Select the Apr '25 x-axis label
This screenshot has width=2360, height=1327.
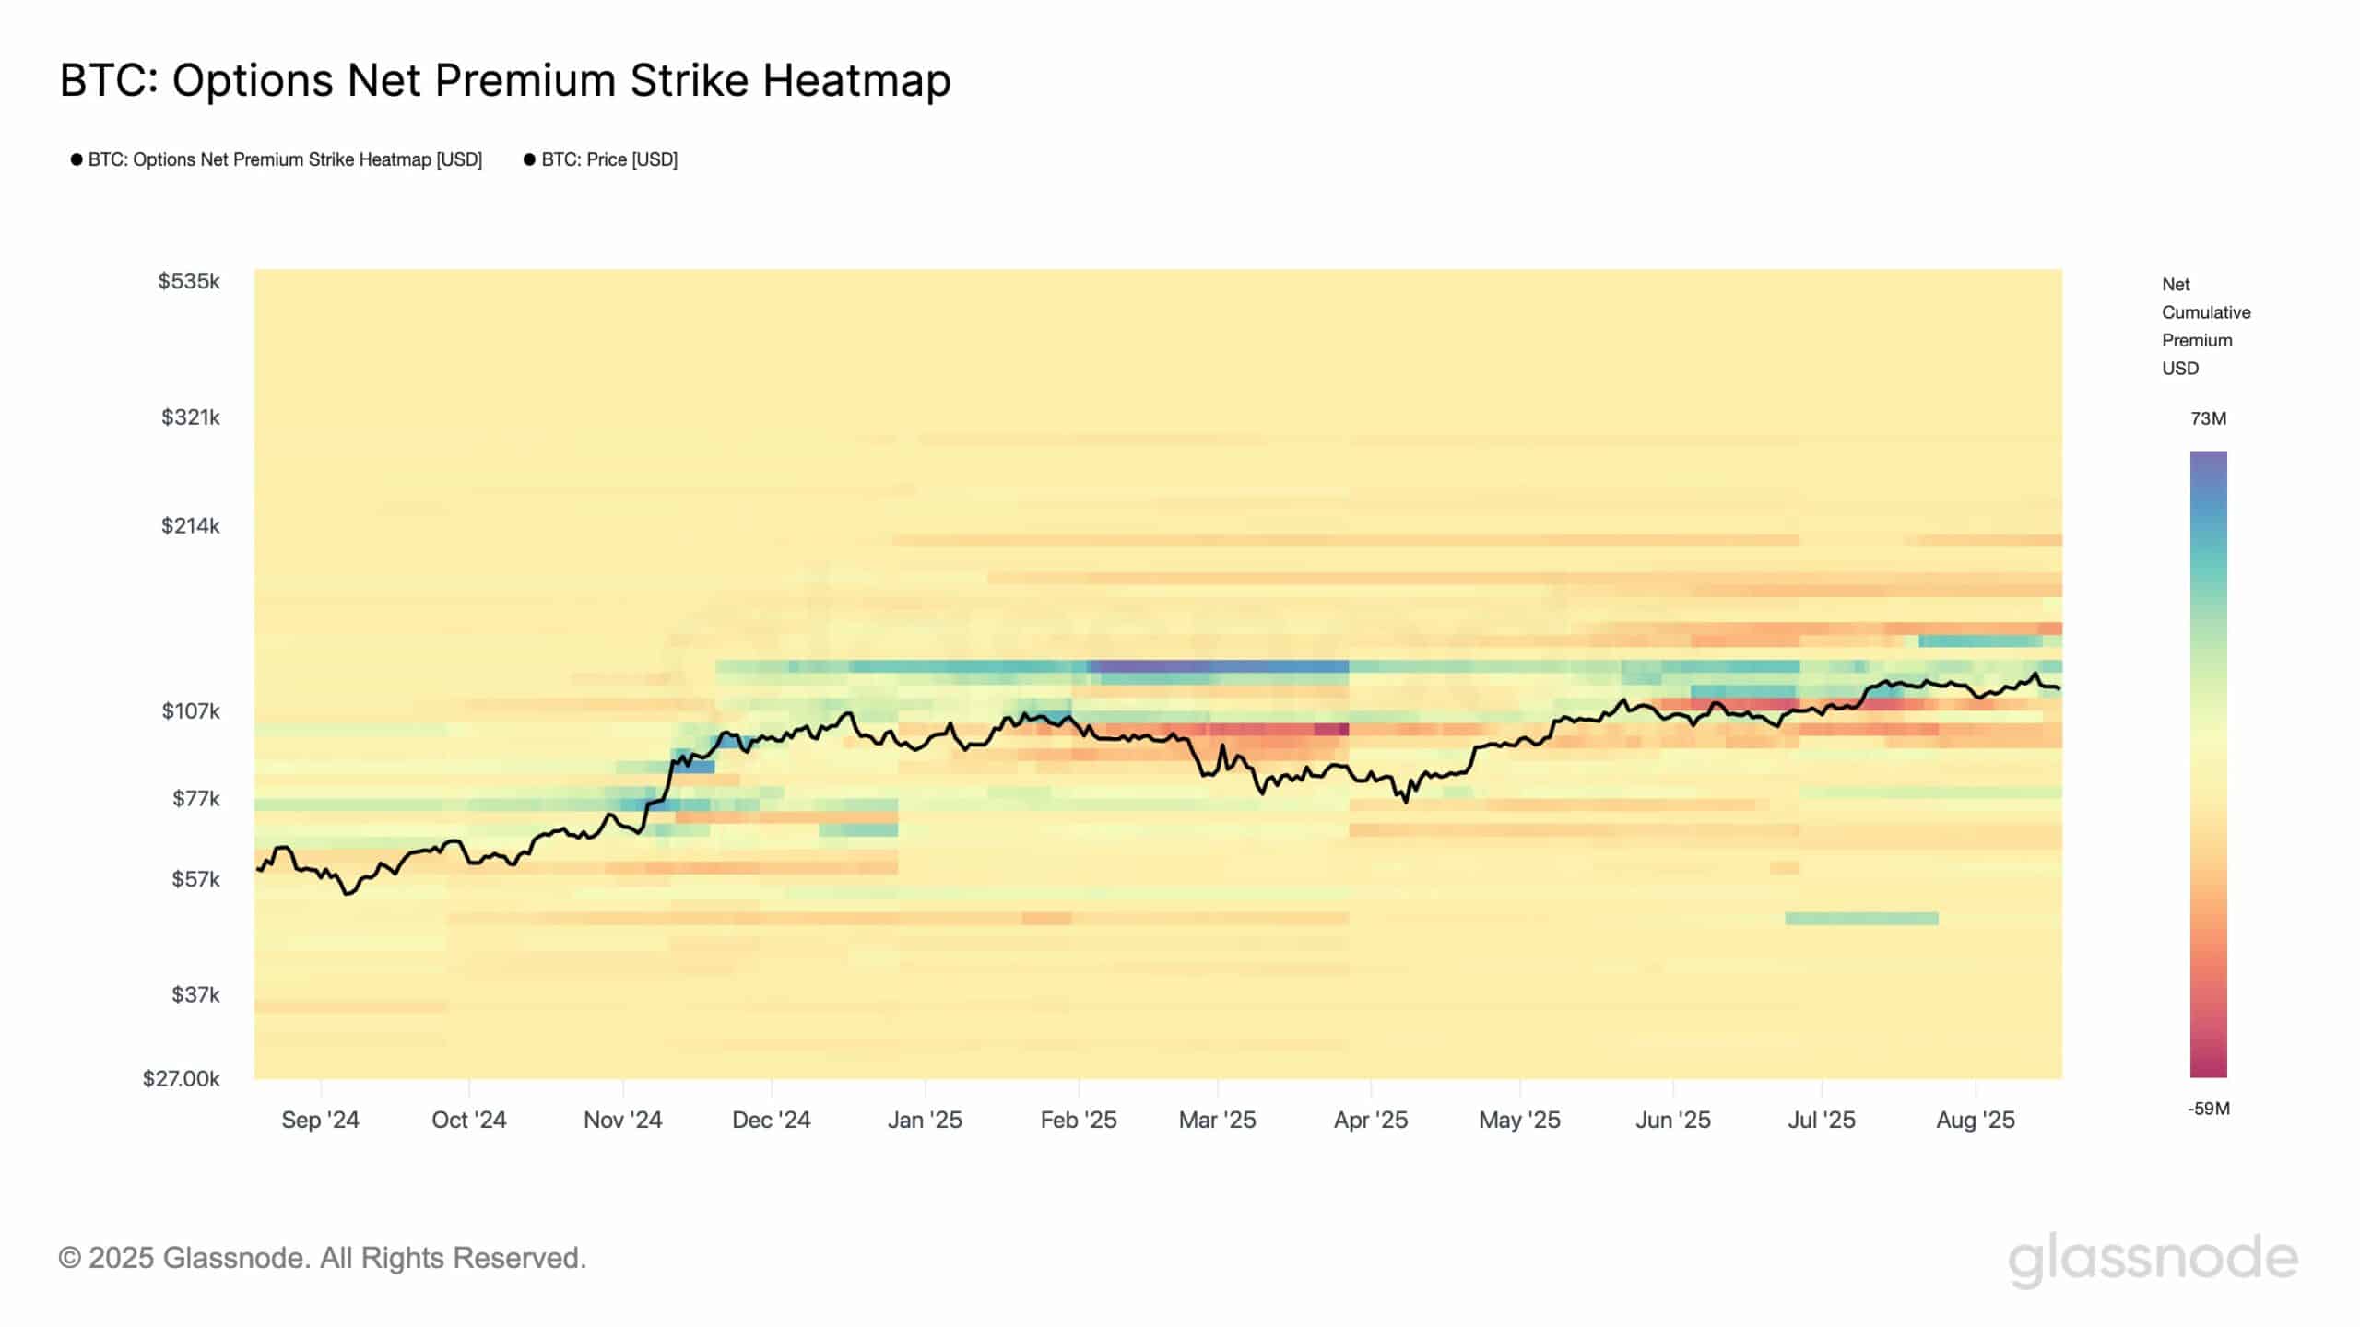[1371, 1120]
